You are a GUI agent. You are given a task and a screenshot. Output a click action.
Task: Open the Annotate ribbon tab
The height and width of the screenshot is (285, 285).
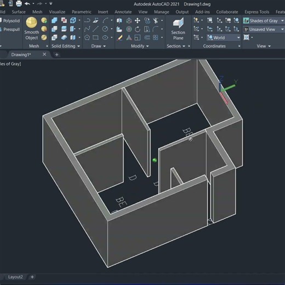[x=123, y=12]
